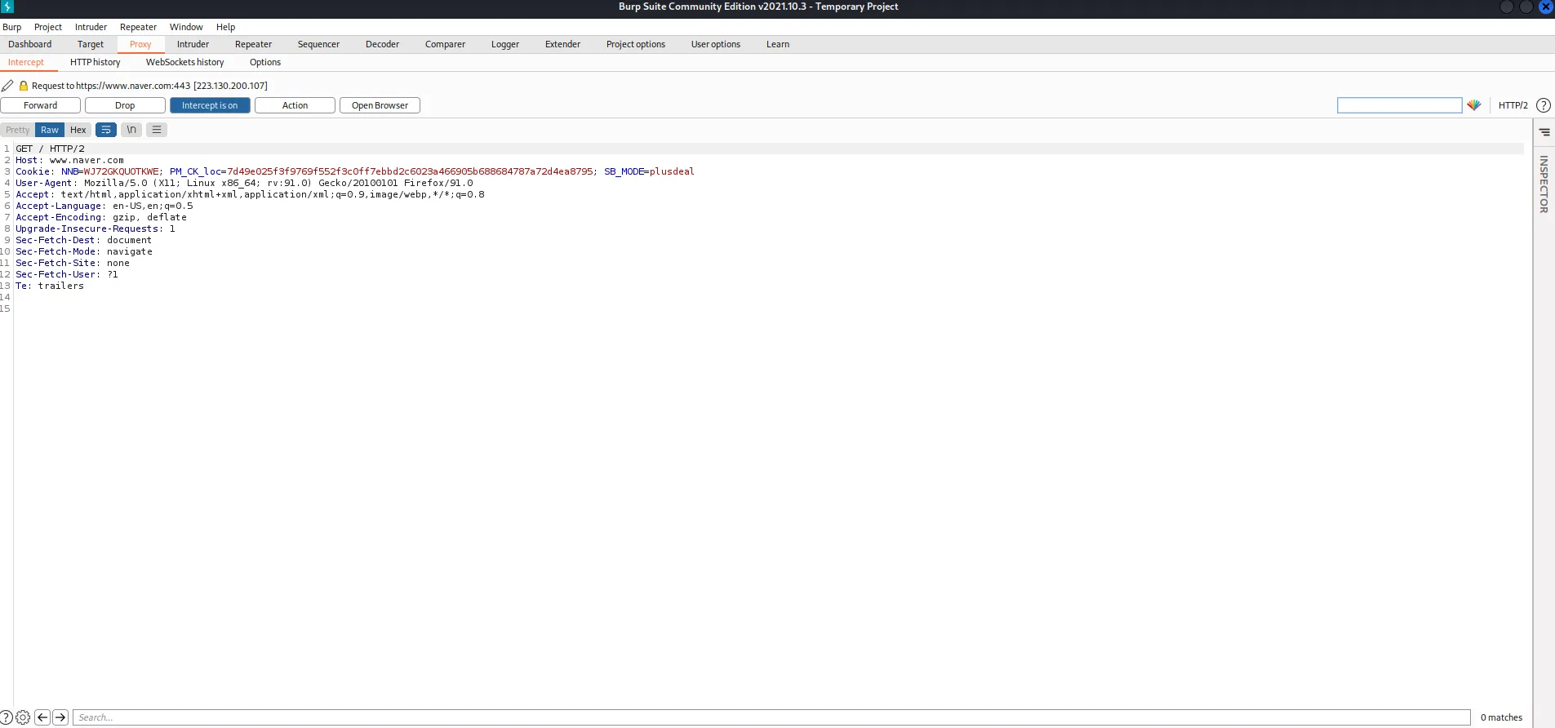Click the Upgrade-Insecure-Requests header line
This screenshot has height=728, width=1555.
(x=96, y=229)
